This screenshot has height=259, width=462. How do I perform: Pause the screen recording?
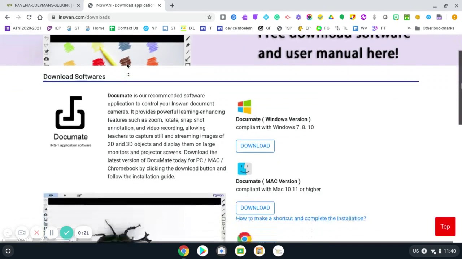coord(52,233)
